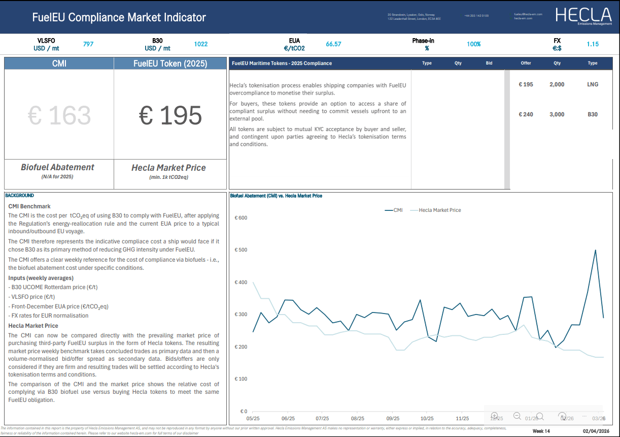Image resolution: width=620 pixels, height=437 pixels.
Task: Click the +44 203 142 0100 phone number
Action: point(476,16)
